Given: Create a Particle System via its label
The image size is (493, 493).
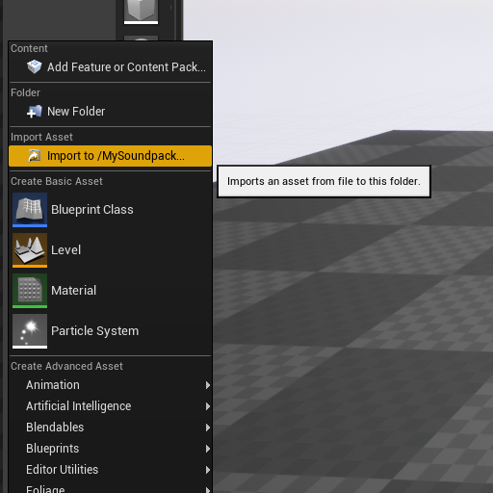Looking at the screenshot, I should coord(94,331).
